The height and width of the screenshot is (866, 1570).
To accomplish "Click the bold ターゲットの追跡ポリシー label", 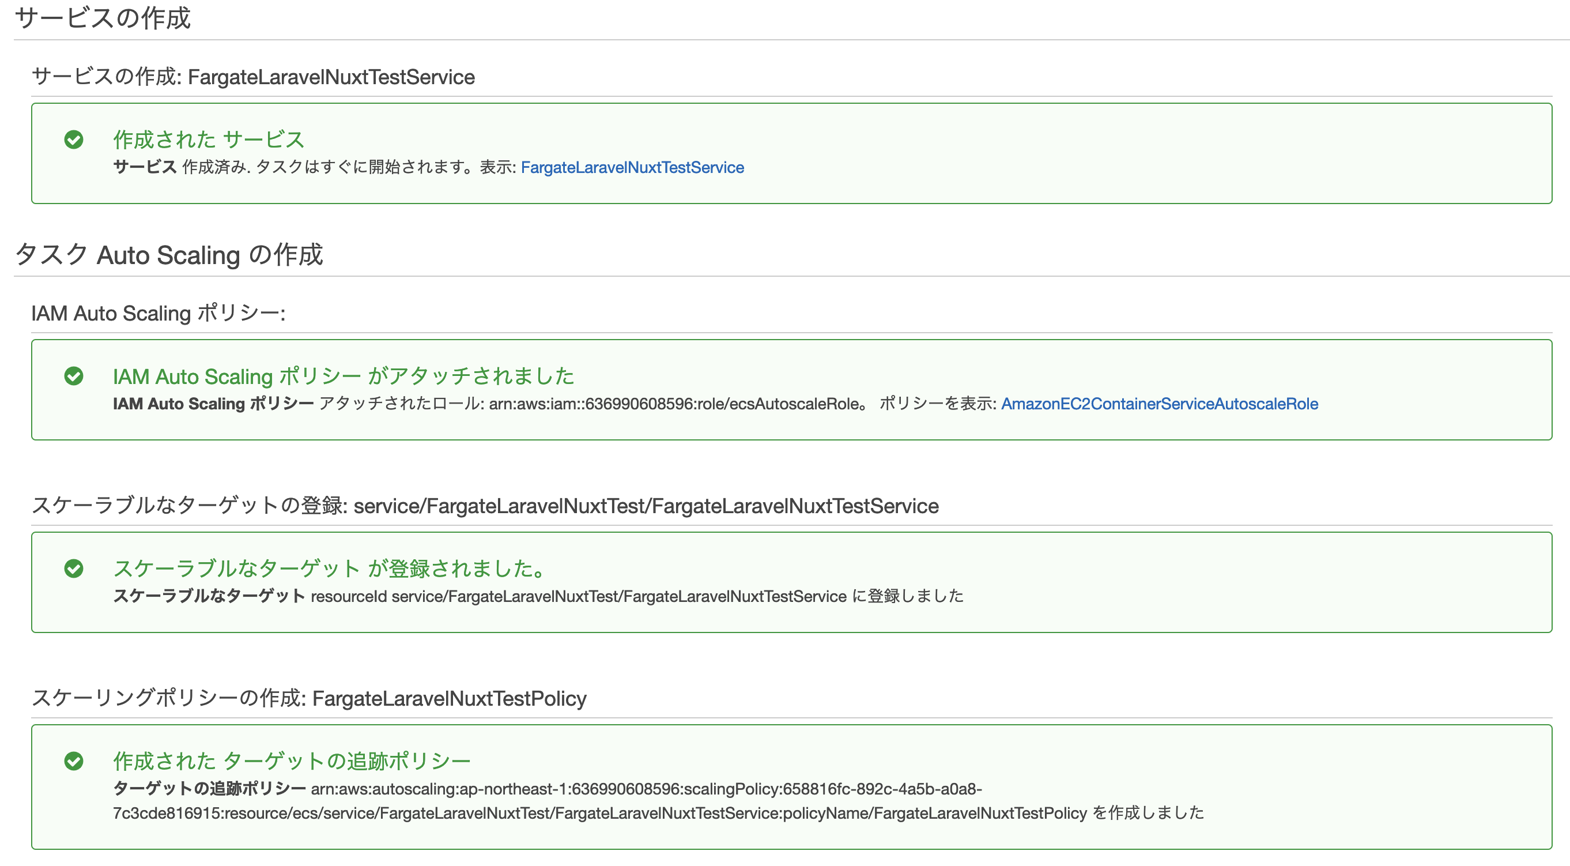I will point(209,789).
